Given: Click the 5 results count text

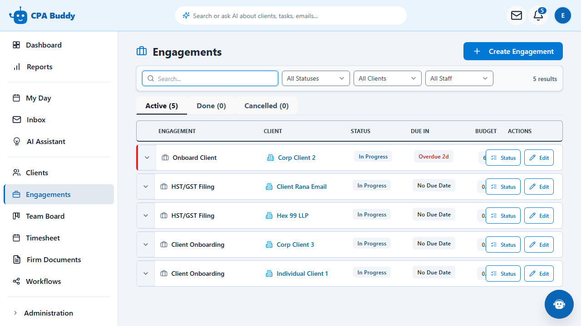Looking at the screenshot, I should [x=545, y=79].
